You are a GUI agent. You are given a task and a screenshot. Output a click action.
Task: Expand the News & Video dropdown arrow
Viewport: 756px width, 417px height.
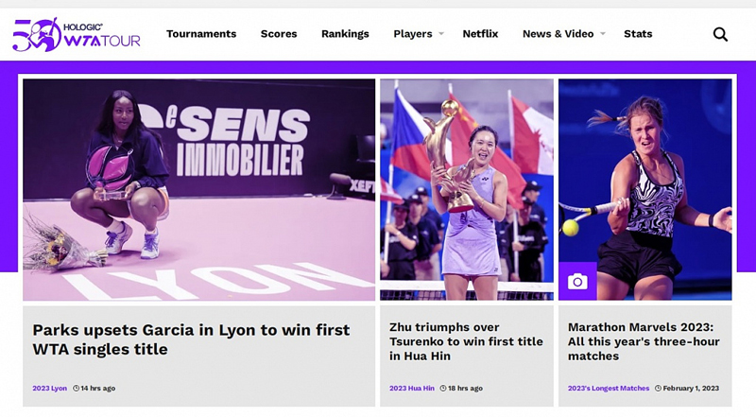click(x=602, y=34)
